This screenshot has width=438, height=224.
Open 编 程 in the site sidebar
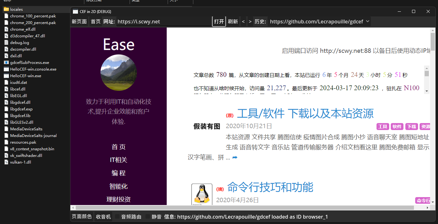click(119, 173)
